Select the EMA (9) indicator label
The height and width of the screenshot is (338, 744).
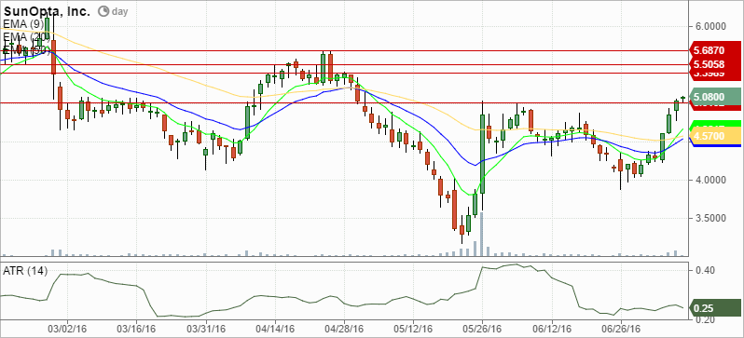point(23,23)
